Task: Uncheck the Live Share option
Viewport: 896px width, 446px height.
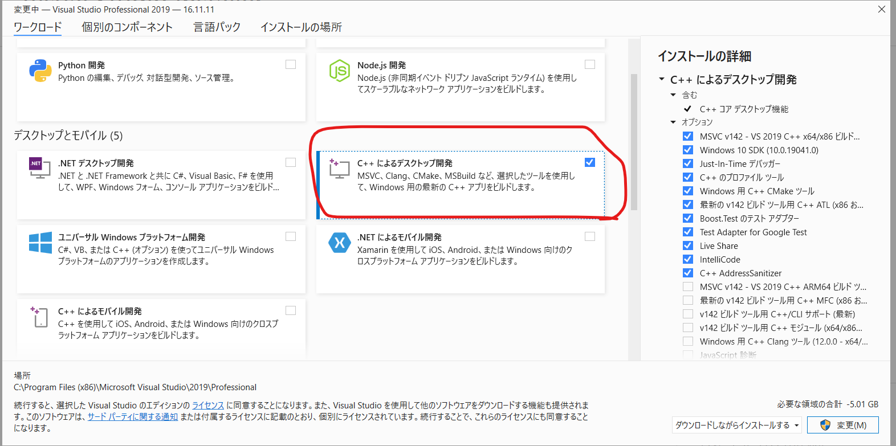Action: point(688,245)
